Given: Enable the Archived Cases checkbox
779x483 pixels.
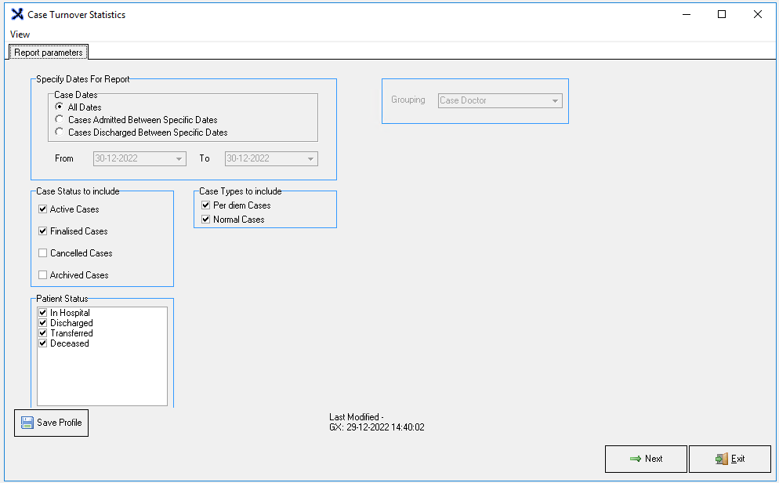Looking at the screenshot, I should pyautogui.click(x=43, y=275).
